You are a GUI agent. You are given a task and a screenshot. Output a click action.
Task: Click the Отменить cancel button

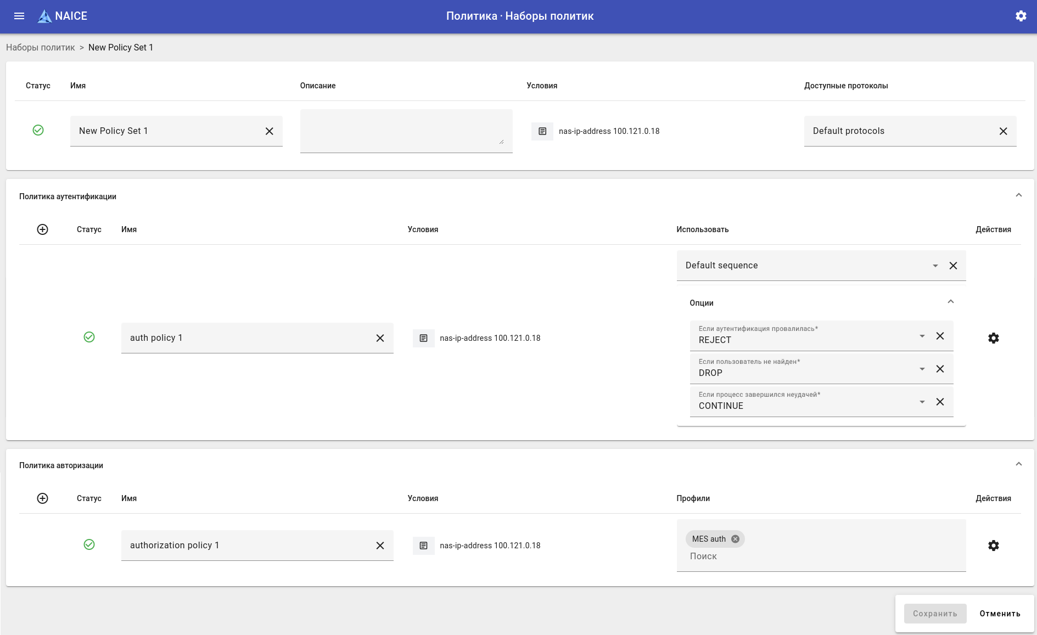click(1000, 614)
